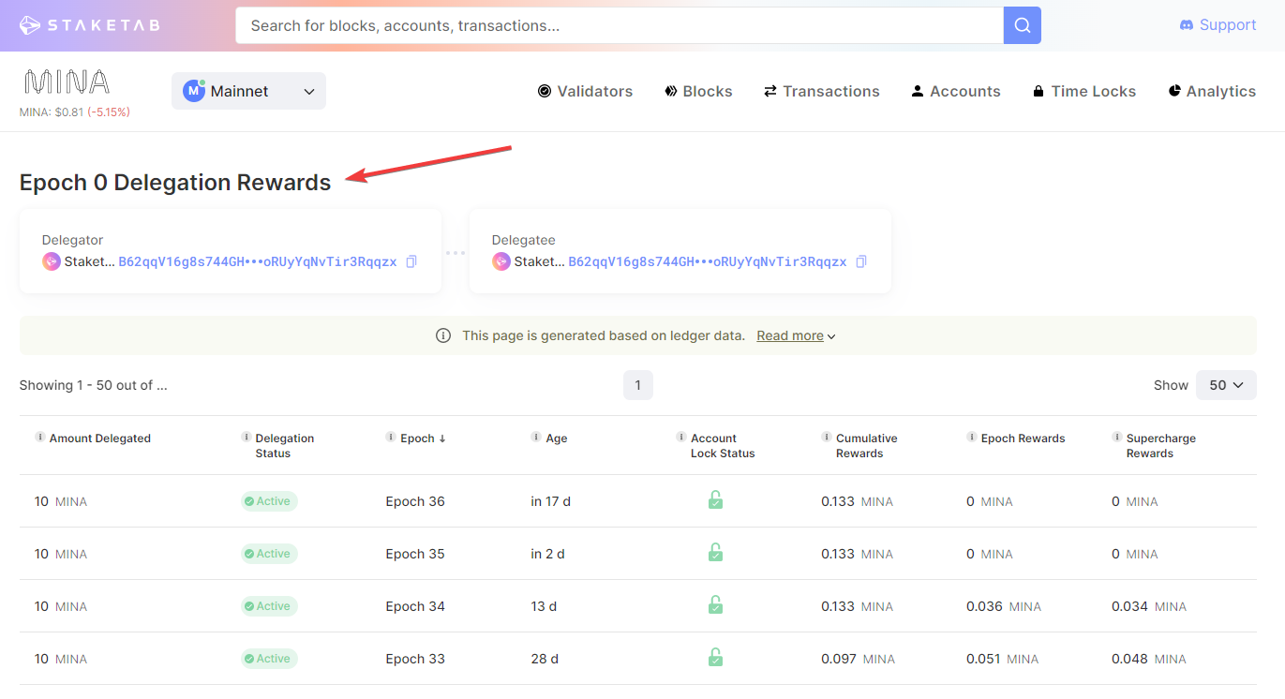Click the MINA logo
This screenshot has width=1285, height=699.
pyautogui.click(x=67, y=82)
